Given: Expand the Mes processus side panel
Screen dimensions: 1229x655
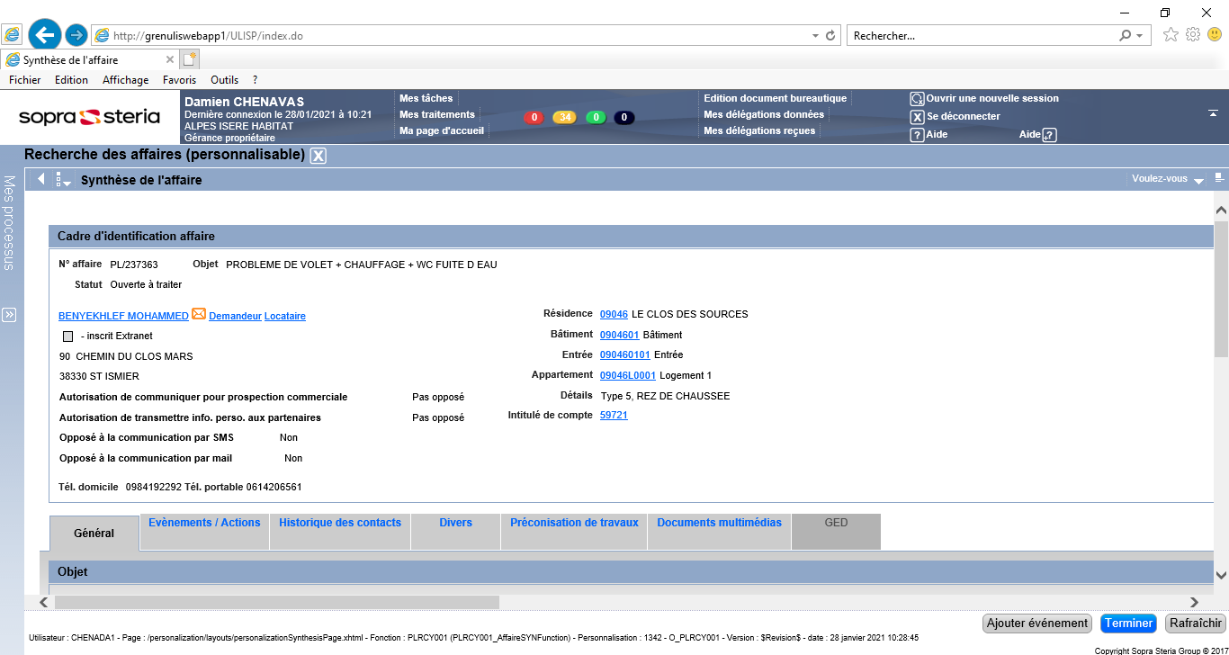Looking at the screenshot, I should [9, 315].
